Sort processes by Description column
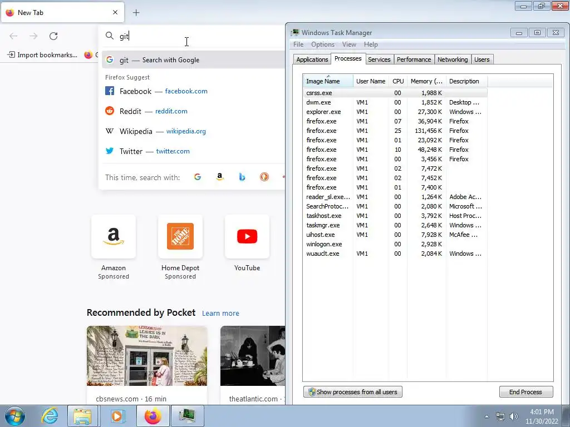Image resolution: width=570 pixels, height=427 pixels. tap(466, 81)
